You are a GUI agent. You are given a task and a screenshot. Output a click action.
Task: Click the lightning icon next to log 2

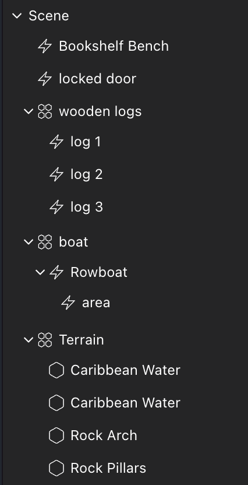click(56, 174)
